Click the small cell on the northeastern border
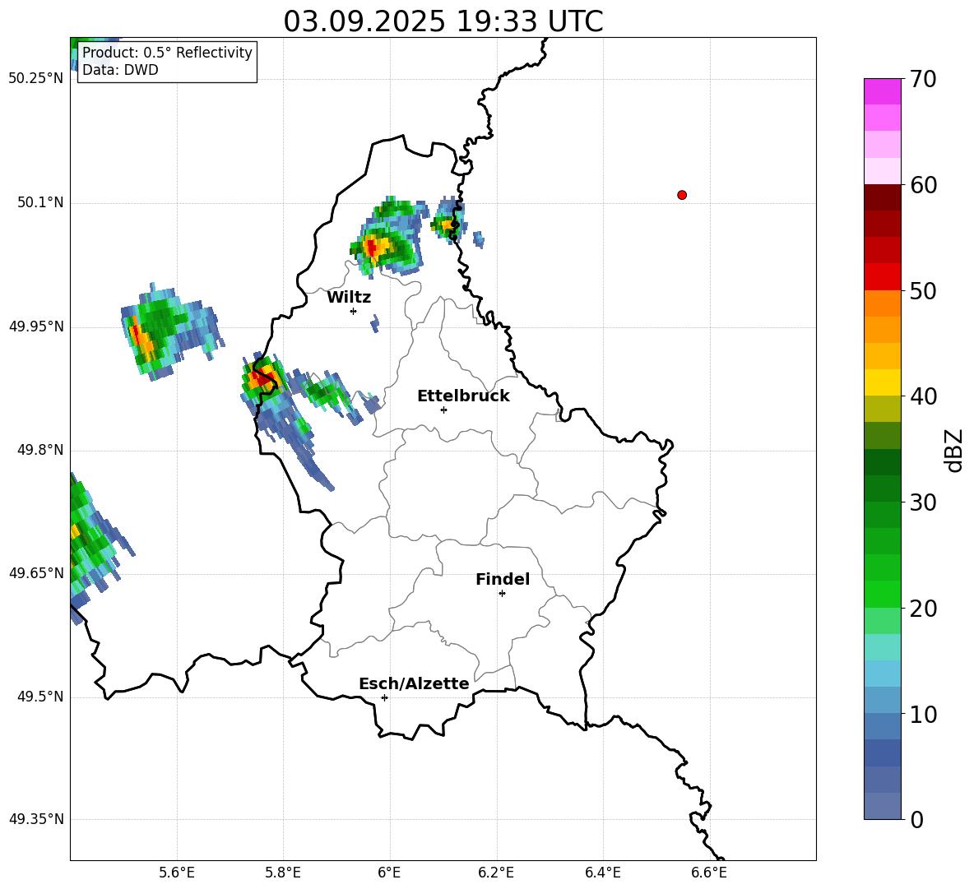The width and height of the screenshot is (974, 889). point(448,221)
